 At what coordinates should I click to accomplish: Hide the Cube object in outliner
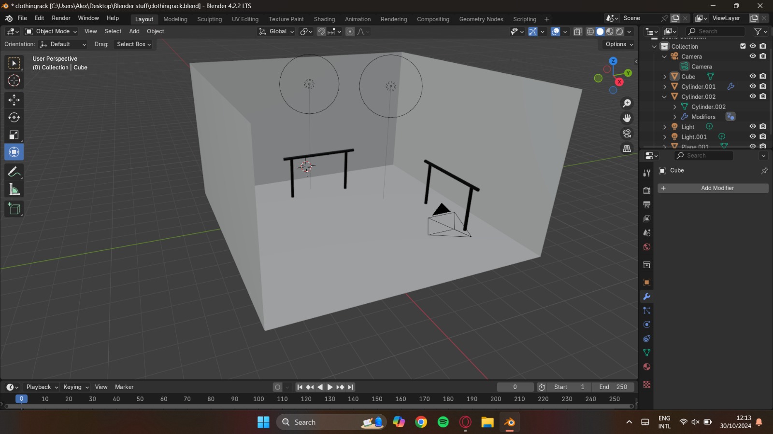753,76
